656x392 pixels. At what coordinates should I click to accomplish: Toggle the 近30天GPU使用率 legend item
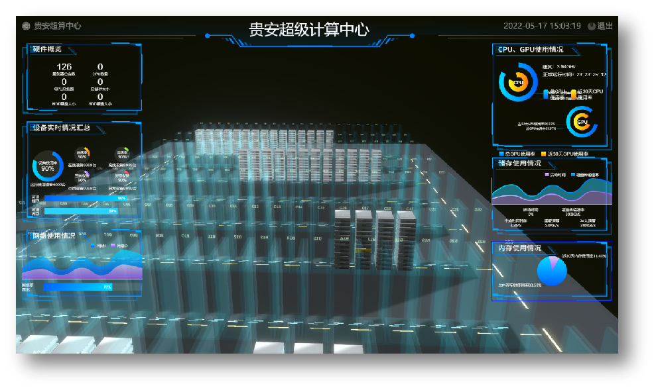(x=570, y=154)
